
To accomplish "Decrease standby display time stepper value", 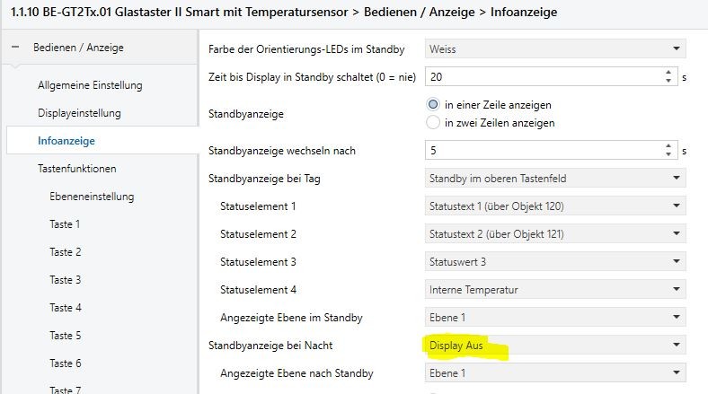I will (668, 81).
